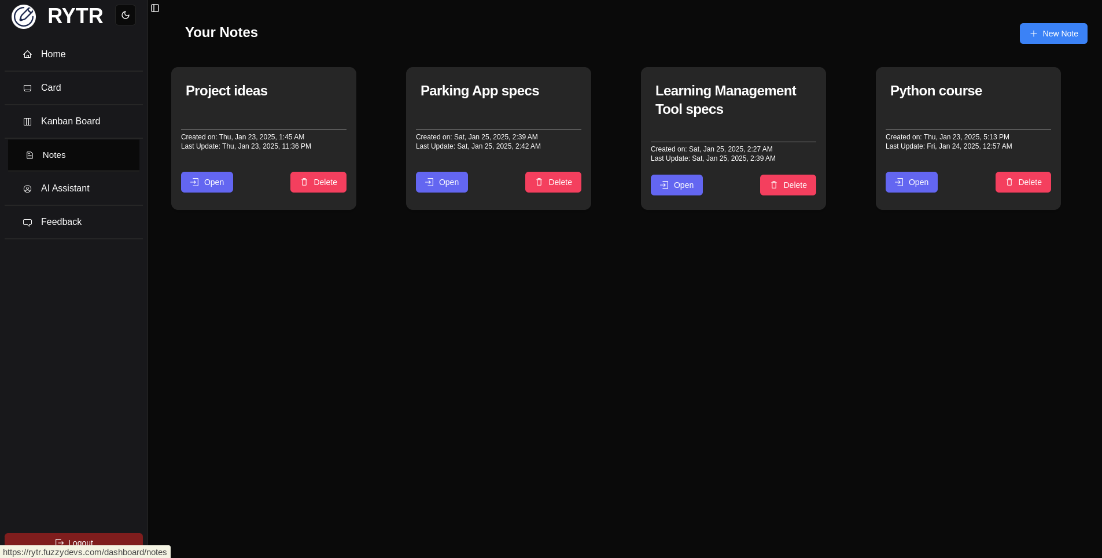Open the Python course note
1102x558 pixels.
pos(911,182)
